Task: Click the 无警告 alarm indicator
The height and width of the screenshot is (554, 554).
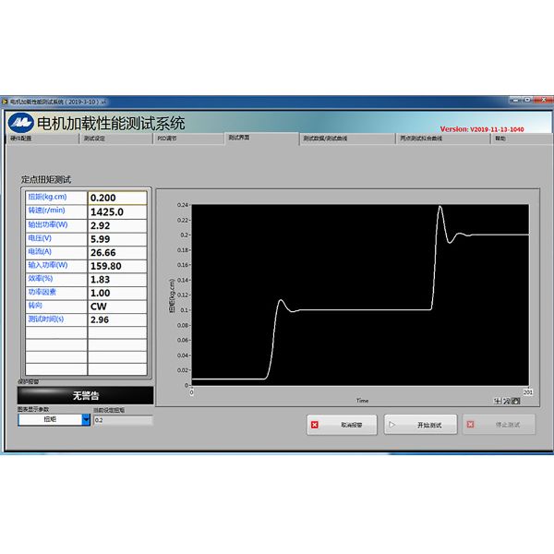Action: (86, 395)
